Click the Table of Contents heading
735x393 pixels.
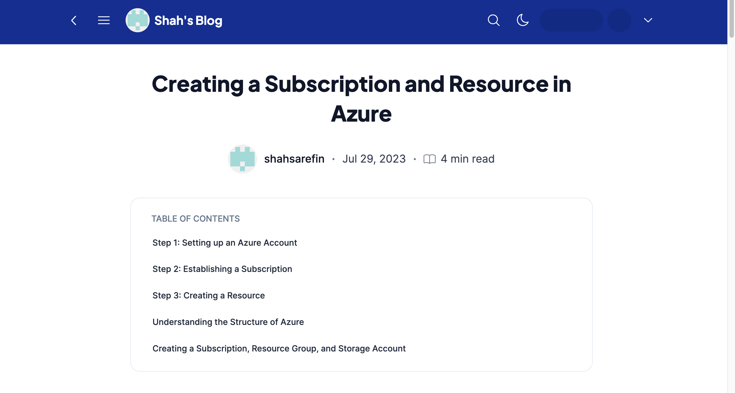tap(195, 219)
